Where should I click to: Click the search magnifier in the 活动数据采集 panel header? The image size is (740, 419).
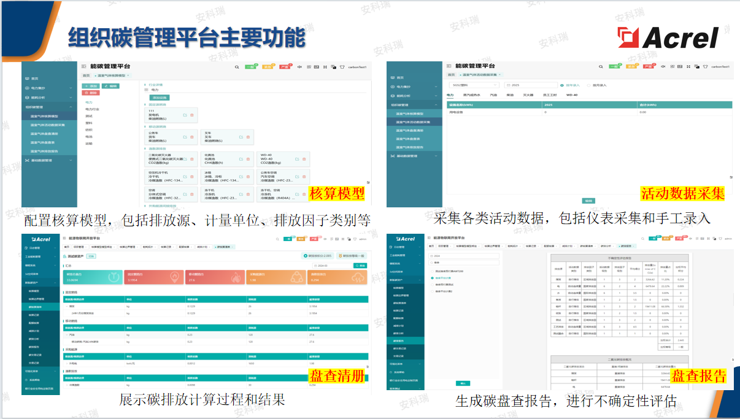tap(601, 66)
